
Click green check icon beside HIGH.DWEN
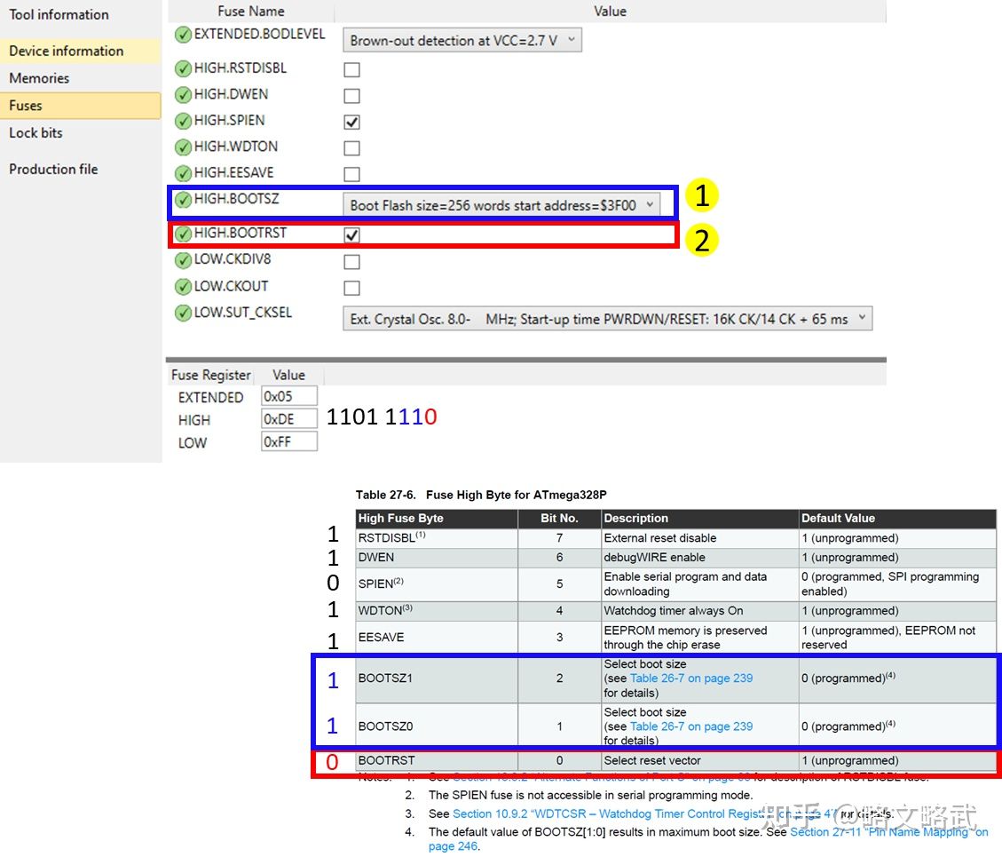pos(183,95)
